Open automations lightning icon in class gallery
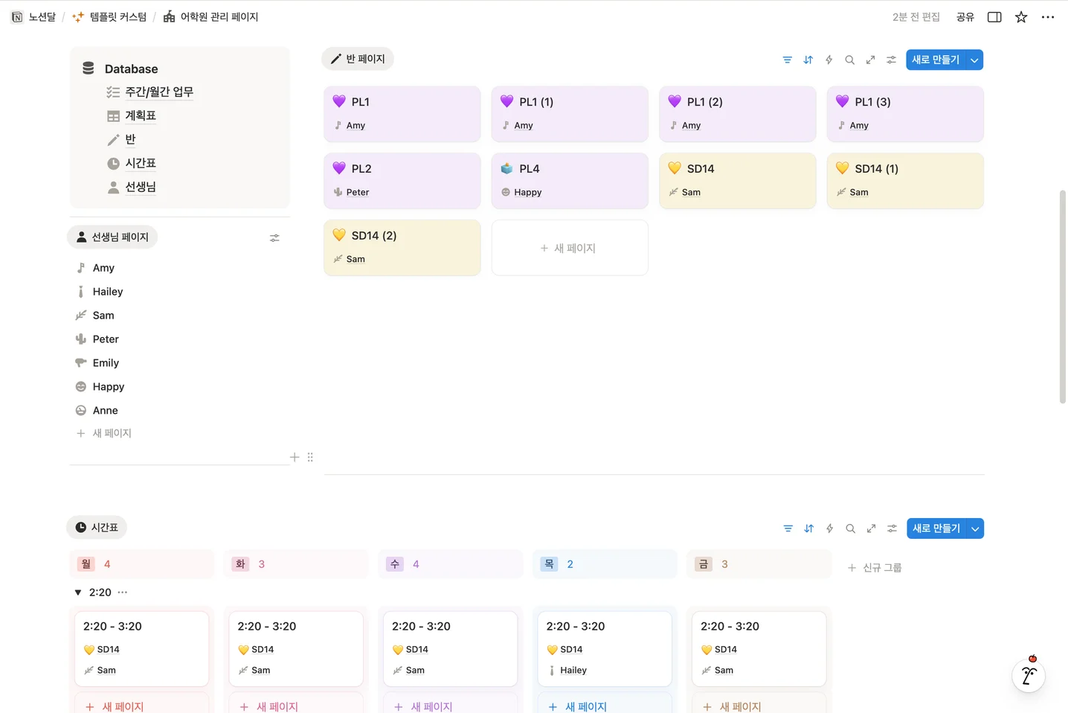1068x713 pixels. [829, 60]
